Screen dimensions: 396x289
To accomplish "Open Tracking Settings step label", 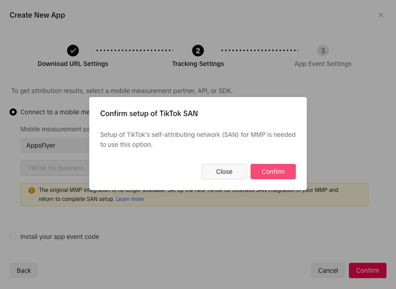I will tap(198, 64).
